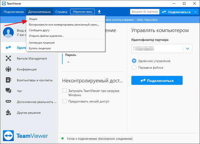200x144 pixels.
Task: Open the Справка menu
Action: (61, 12)
